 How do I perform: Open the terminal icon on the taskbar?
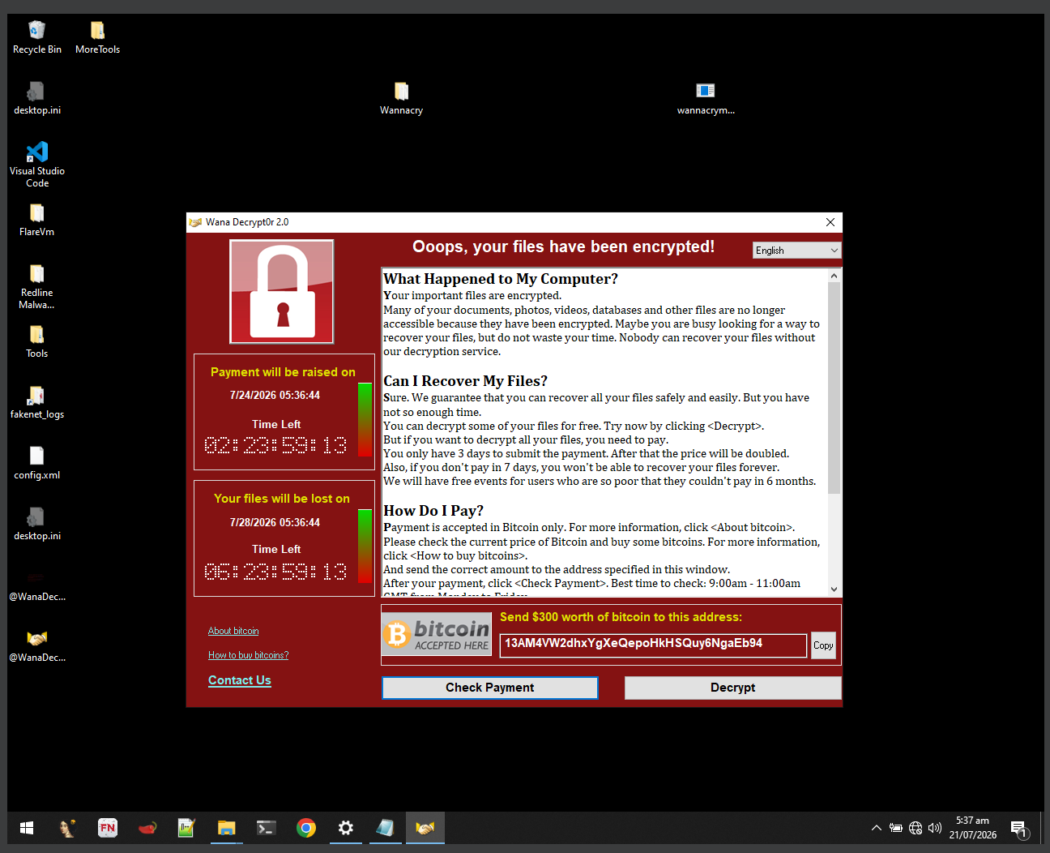click(x=267, y=828)
